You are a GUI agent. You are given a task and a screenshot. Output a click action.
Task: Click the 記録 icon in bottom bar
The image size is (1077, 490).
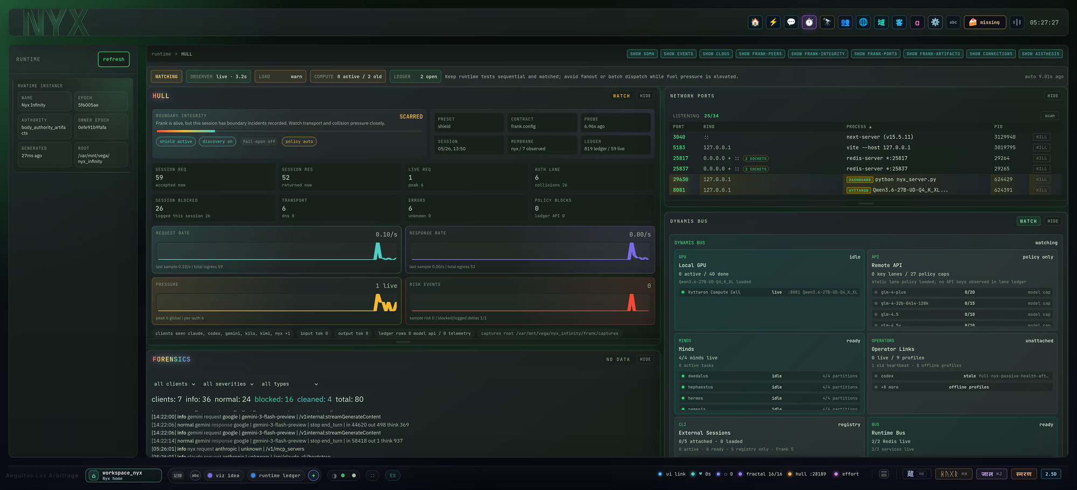[x=178, y=475]
